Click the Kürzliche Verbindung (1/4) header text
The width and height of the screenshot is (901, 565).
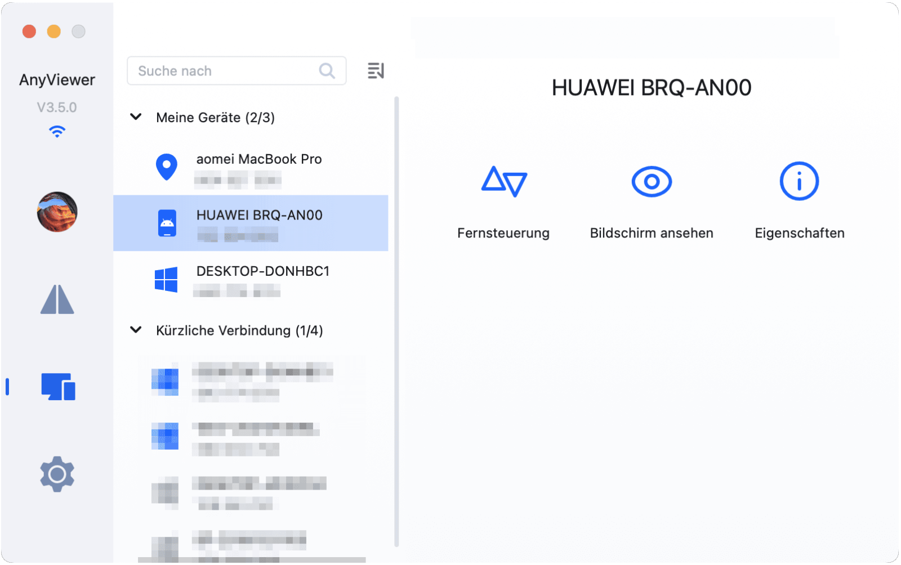(x=239, y=330)
